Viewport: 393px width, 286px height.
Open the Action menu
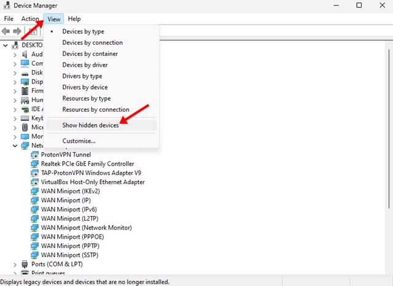(29, 19)
